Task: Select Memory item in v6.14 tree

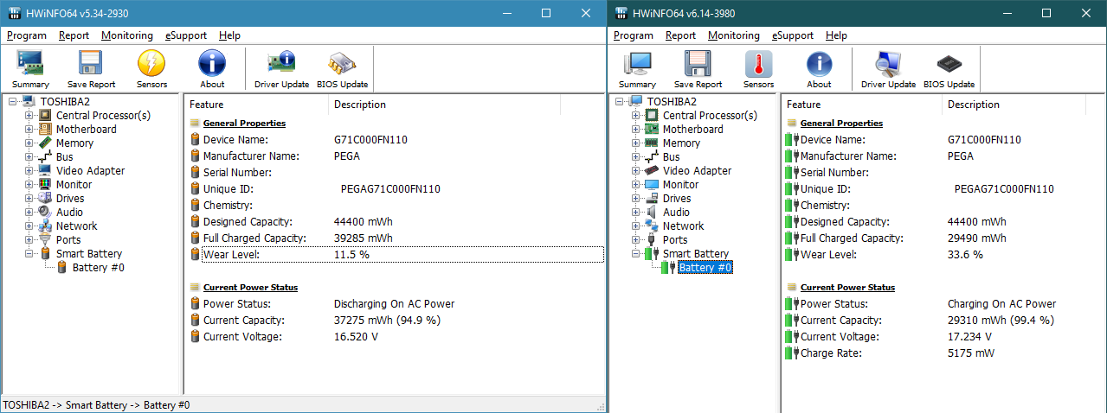Action: tap(681, 143)
